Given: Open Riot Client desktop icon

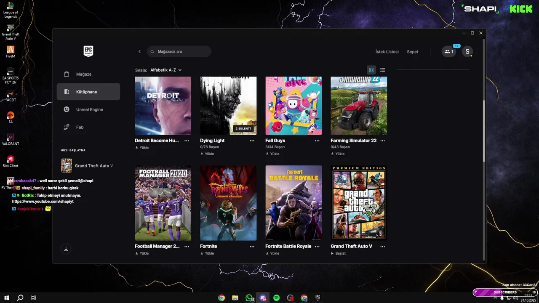Looking at the screenshot, I should (x=11, y=162).
